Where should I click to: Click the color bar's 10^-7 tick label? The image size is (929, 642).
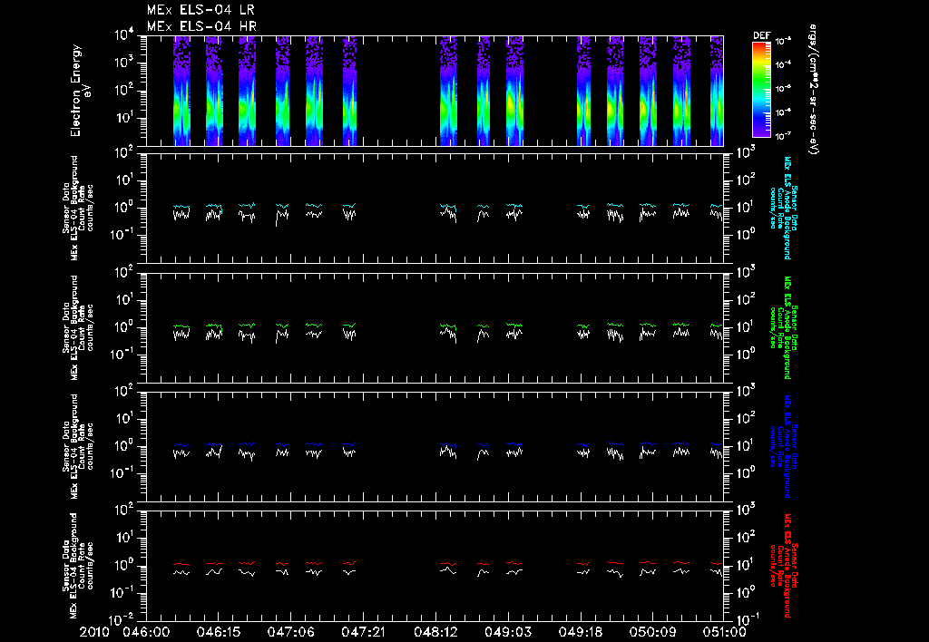pyautogui.click(x=783, y=136)
